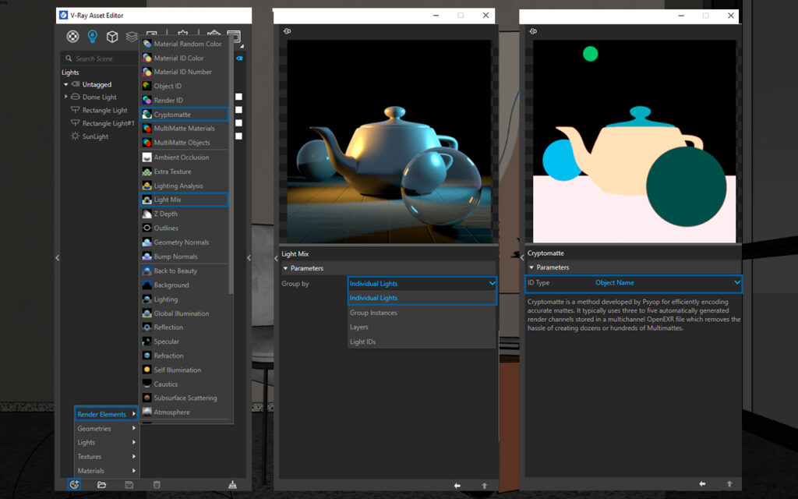The width and height of the screenshot is (798, 499).
Task: Toggle the SunLight enable checkbox
Action: point(239,136)
